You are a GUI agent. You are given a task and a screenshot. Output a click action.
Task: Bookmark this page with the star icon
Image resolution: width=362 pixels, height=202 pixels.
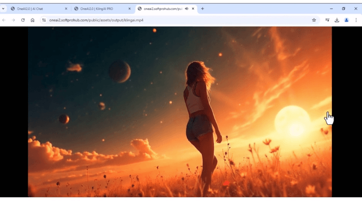(314, 20)
